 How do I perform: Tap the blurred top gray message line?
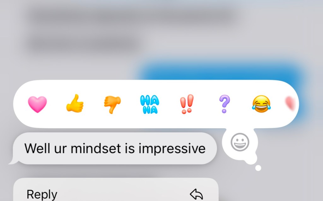[132, 15]
